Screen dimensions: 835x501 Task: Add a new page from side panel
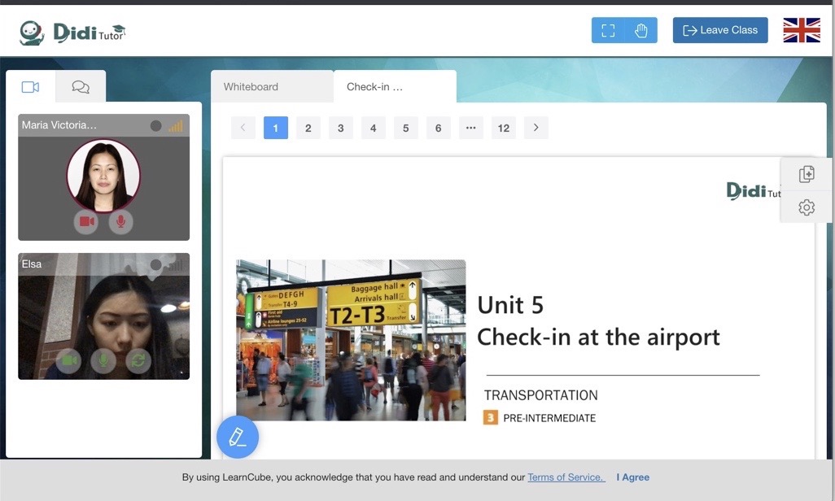807,174
